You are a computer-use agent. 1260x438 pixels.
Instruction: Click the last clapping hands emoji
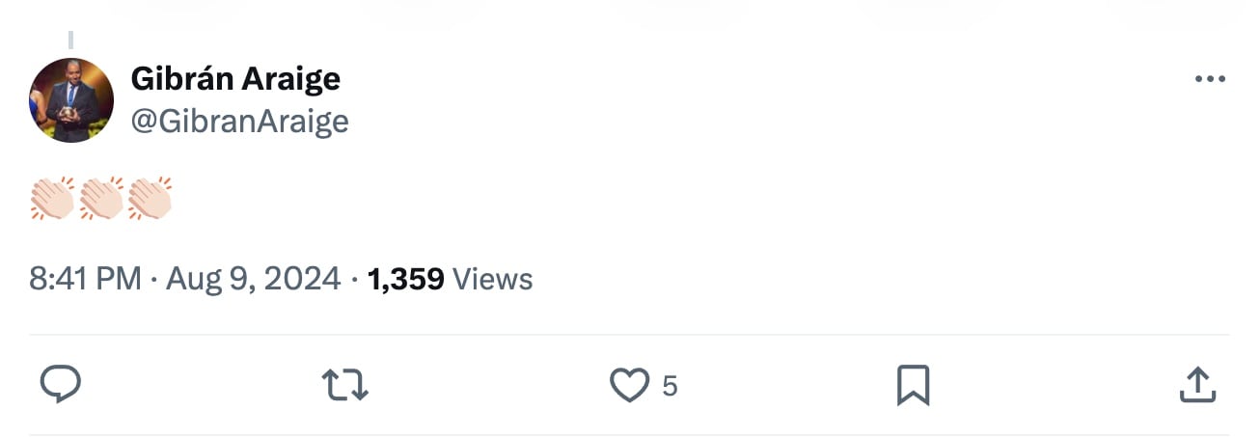point(151,198)
